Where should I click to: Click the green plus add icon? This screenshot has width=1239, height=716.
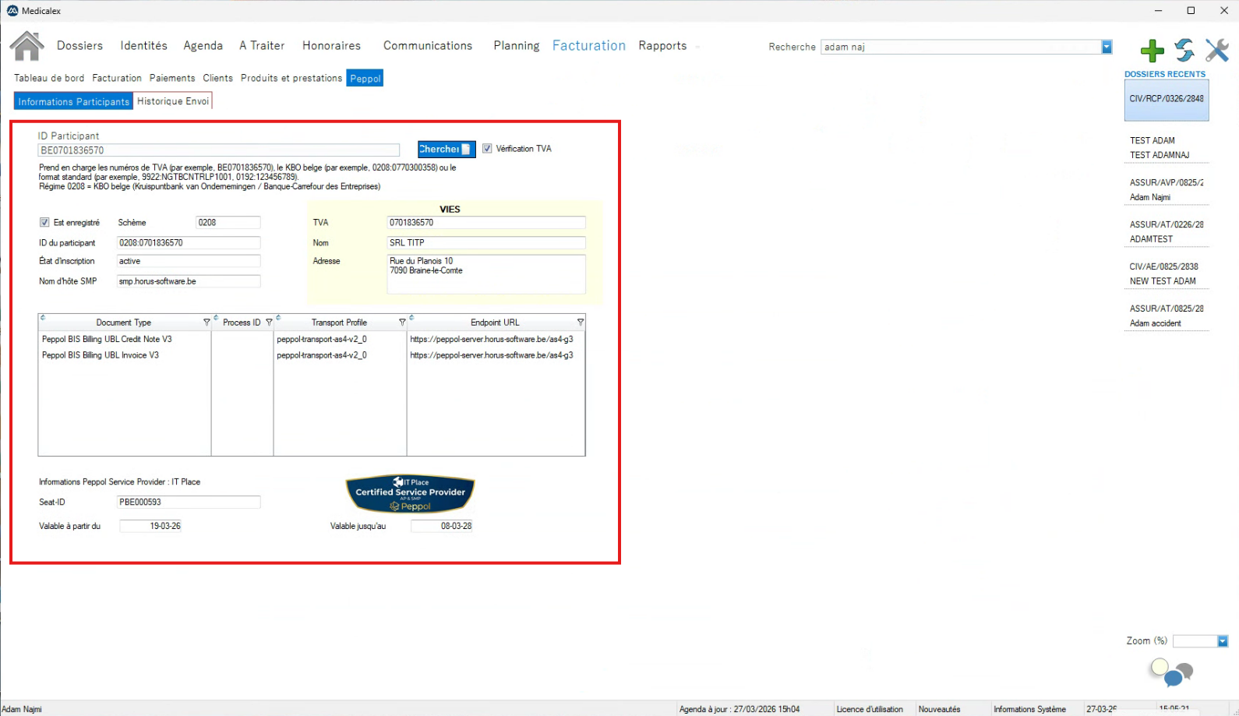1152,51
